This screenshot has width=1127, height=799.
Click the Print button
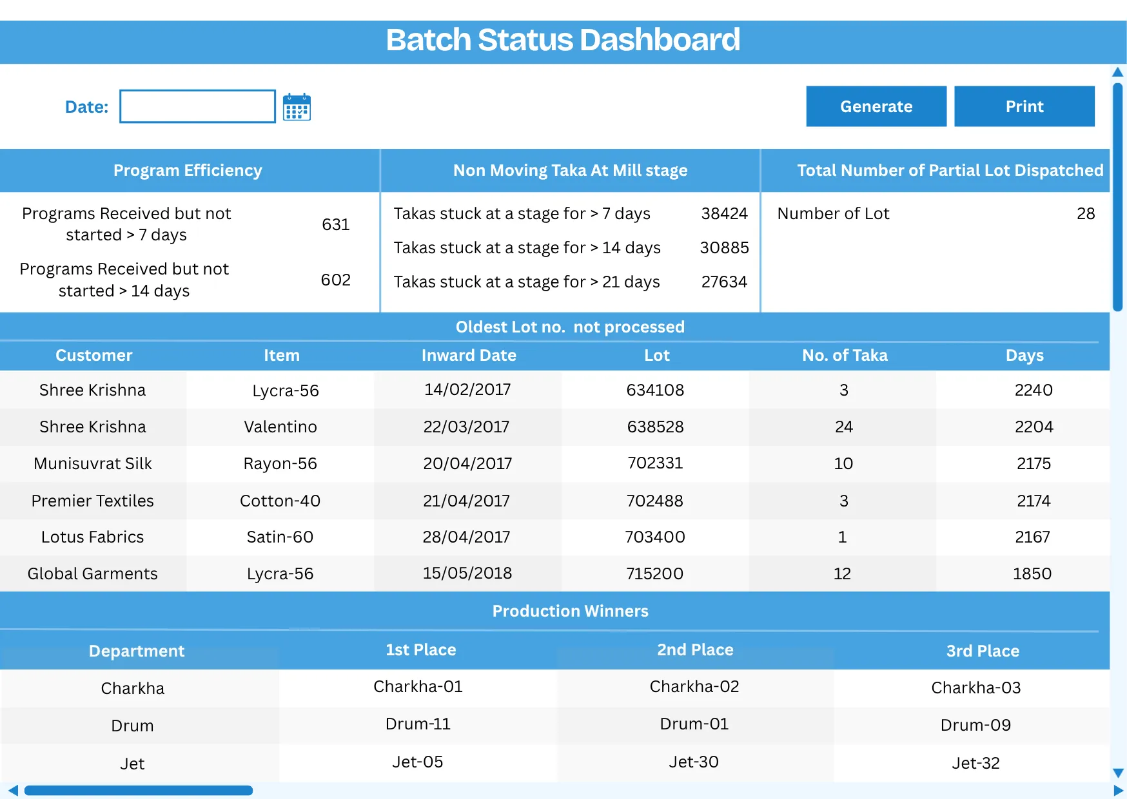[x=1024, y=106]
